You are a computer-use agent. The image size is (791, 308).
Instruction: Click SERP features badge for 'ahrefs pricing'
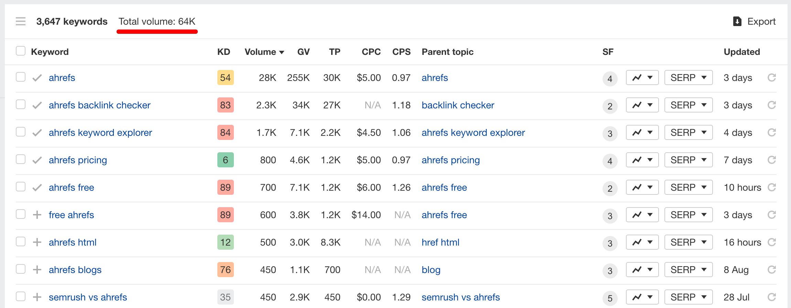[x=610, y=161]
